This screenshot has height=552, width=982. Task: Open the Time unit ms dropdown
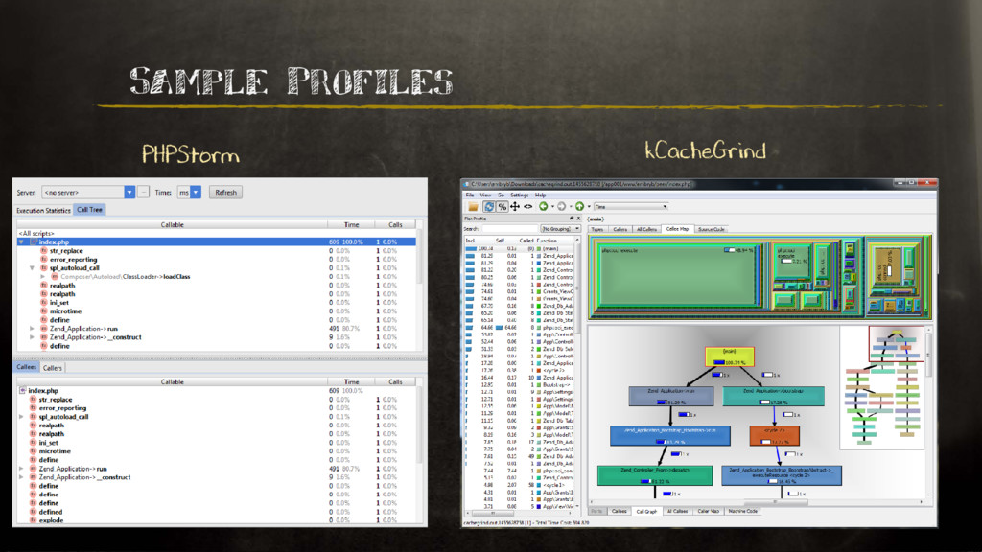[189, 192]
